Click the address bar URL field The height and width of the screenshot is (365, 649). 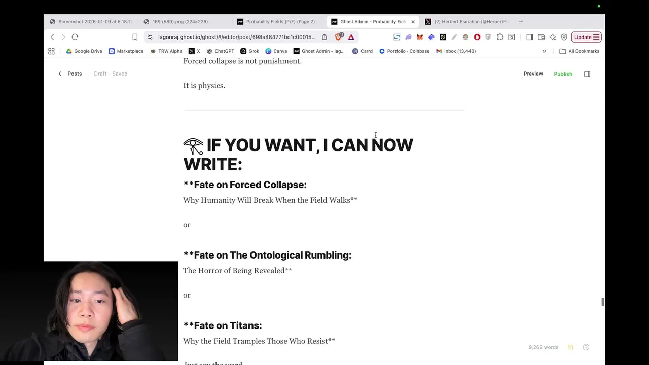click(x=236, y=37)
